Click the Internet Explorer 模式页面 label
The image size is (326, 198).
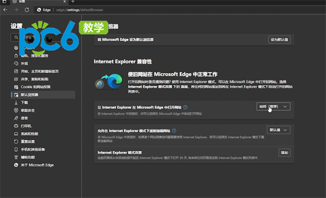tap(120, 152)
